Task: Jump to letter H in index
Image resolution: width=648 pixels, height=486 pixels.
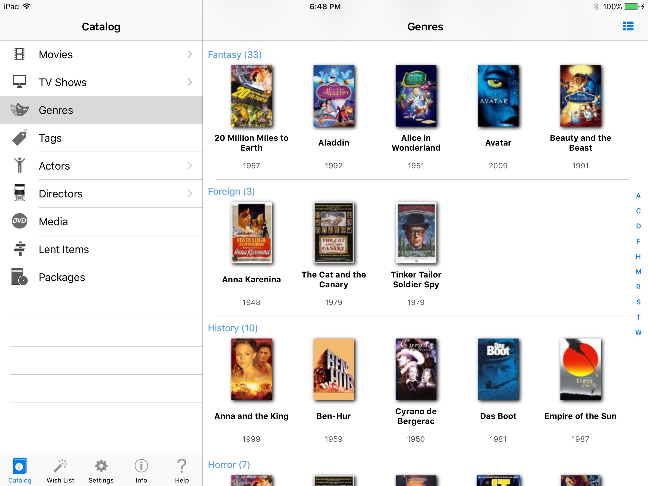Action: (x=639, y=257)
